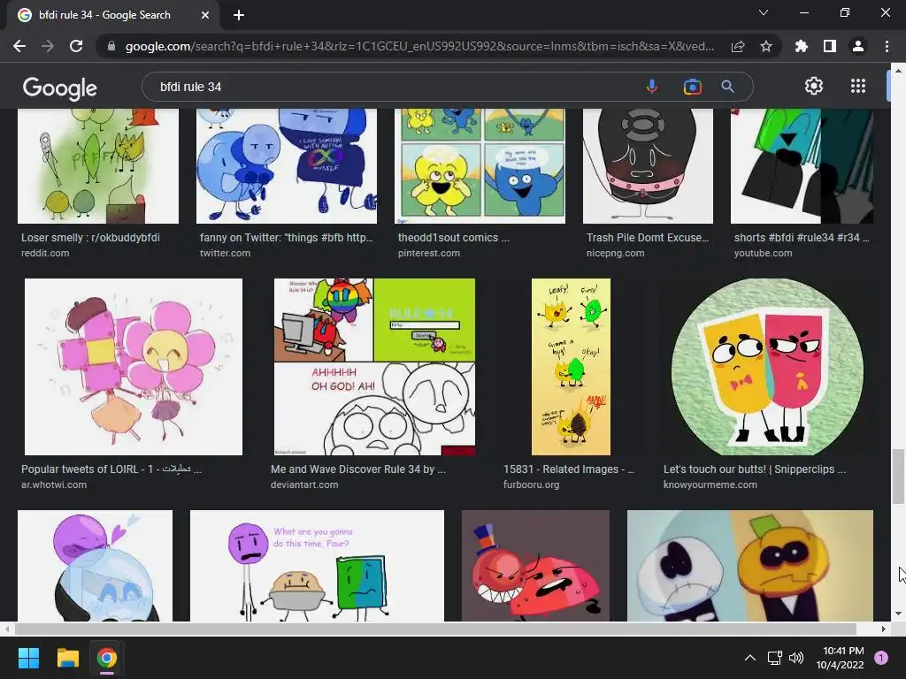
Task: Open the Windows Start menu
Action: (x=28, y=658)
